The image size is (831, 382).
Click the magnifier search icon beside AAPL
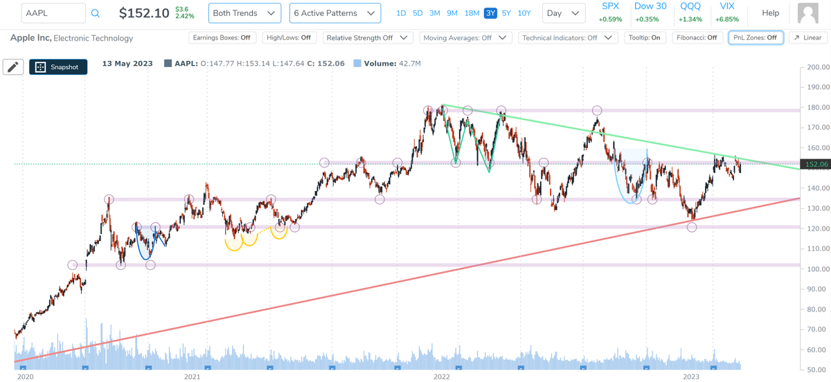point(95,13)
